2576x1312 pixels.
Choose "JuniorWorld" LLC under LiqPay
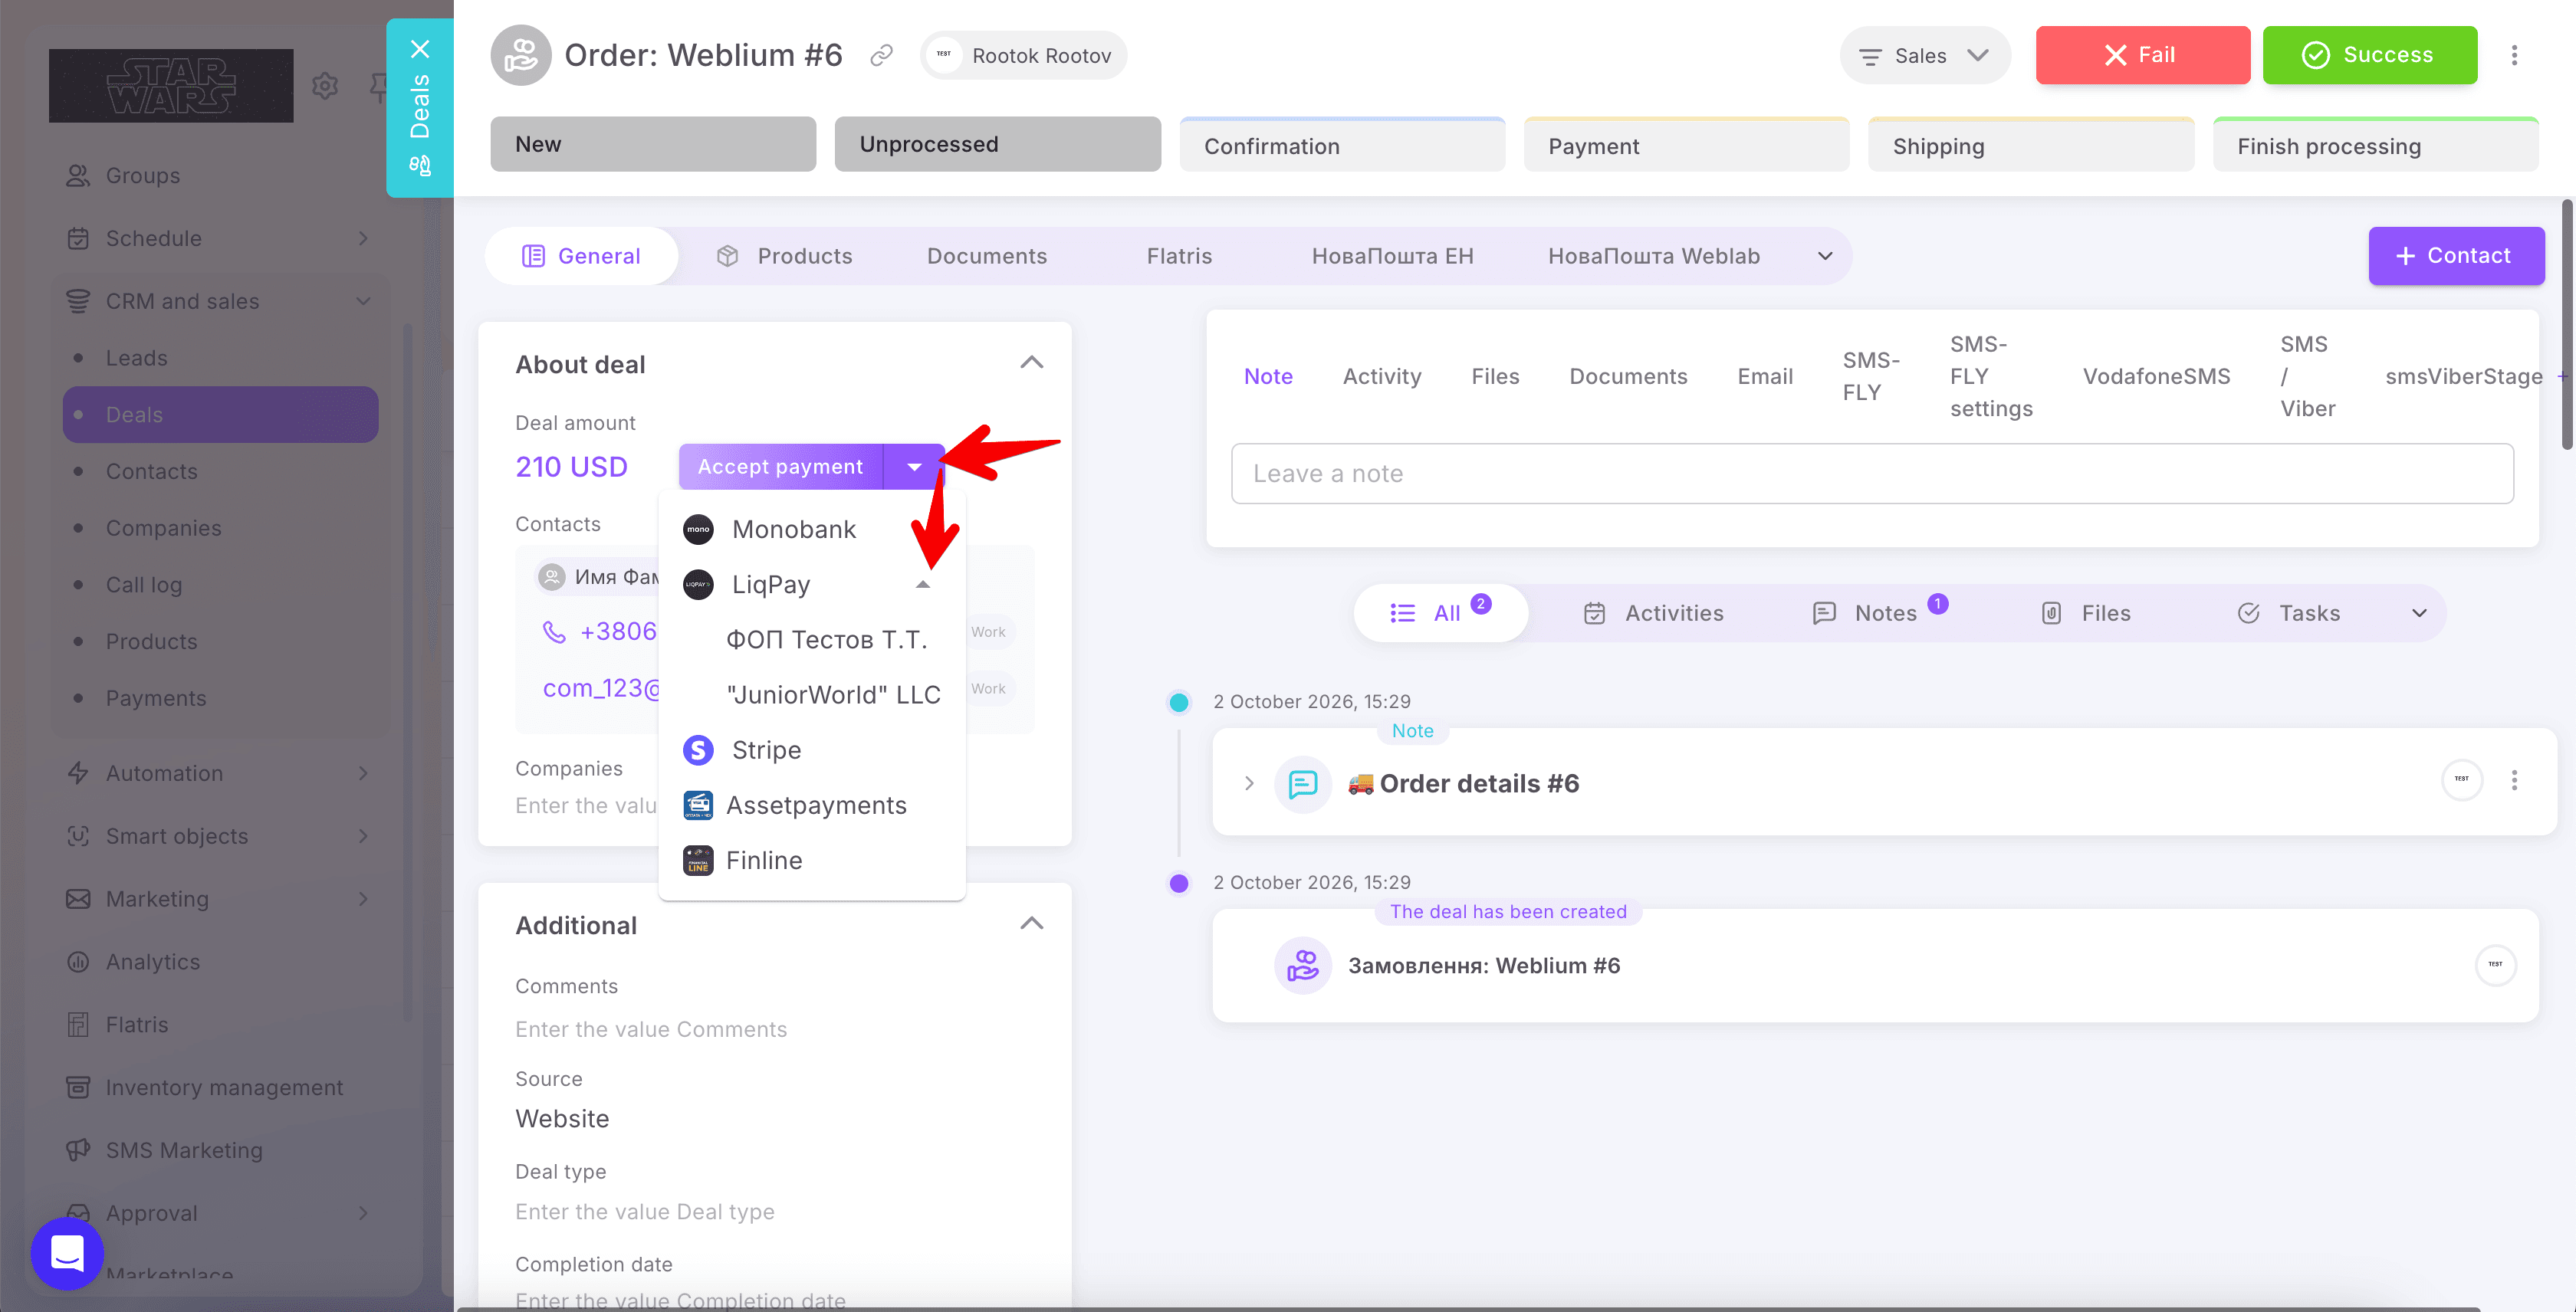coord(833,694)
